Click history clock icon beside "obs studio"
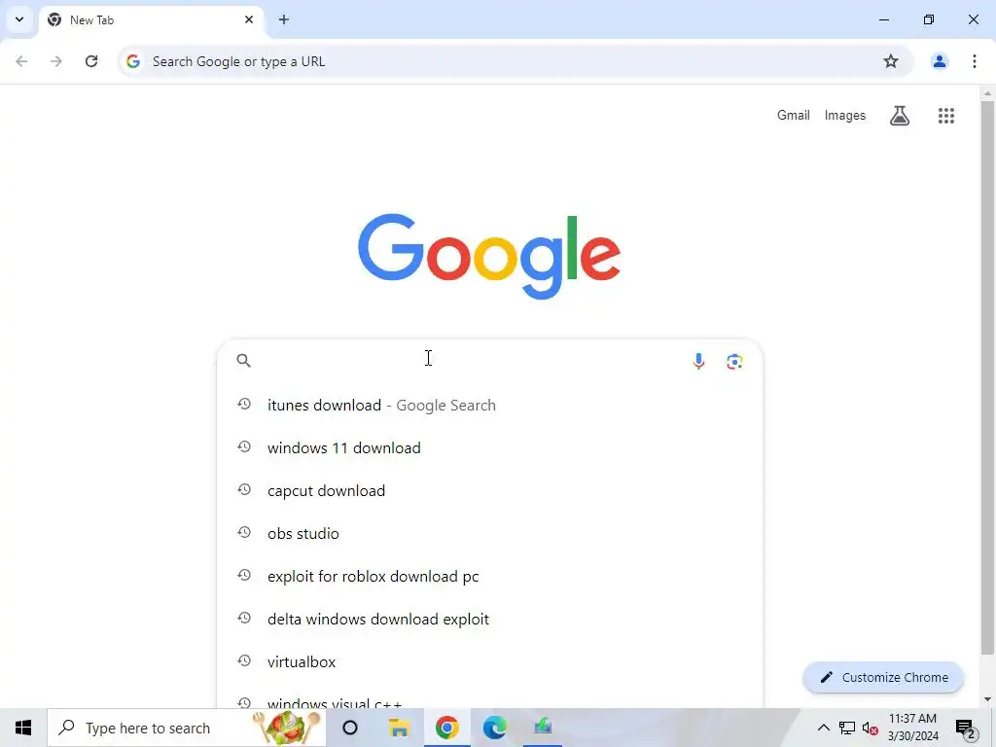This screenshot has width=996, height=747. coord(244,532)
